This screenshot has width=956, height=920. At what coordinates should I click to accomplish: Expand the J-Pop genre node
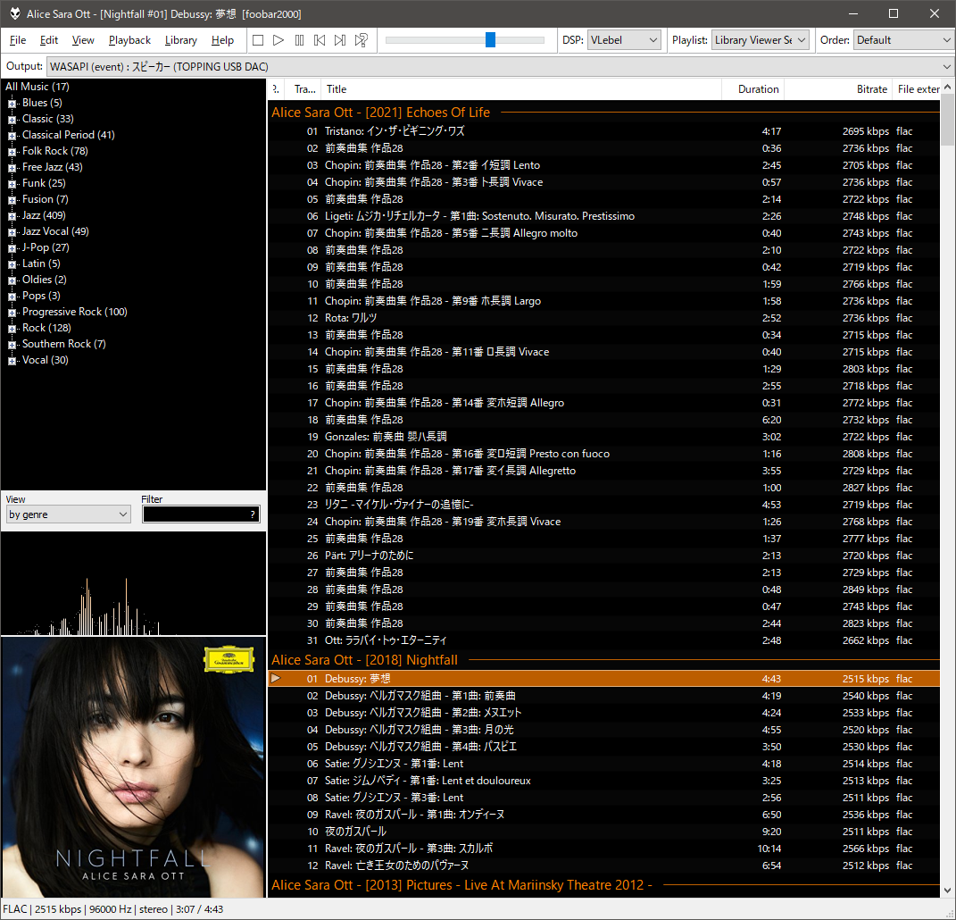coord(12,248)
